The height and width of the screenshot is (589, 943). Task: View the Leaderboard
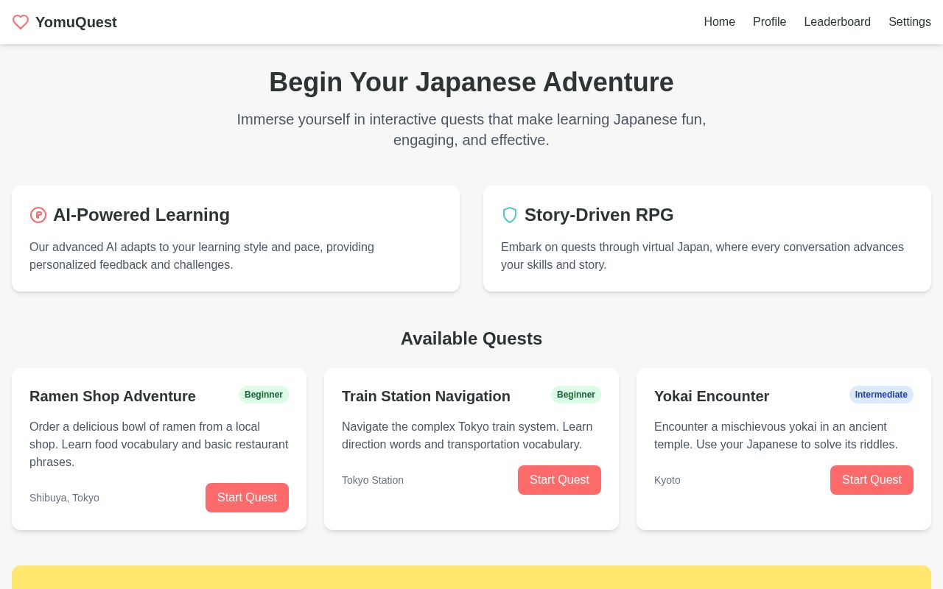(x=837, y=22)
